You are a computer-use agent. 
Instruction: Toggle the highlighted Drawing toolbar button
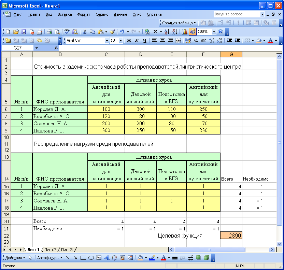pyautogui.click(x=193, y=32)
